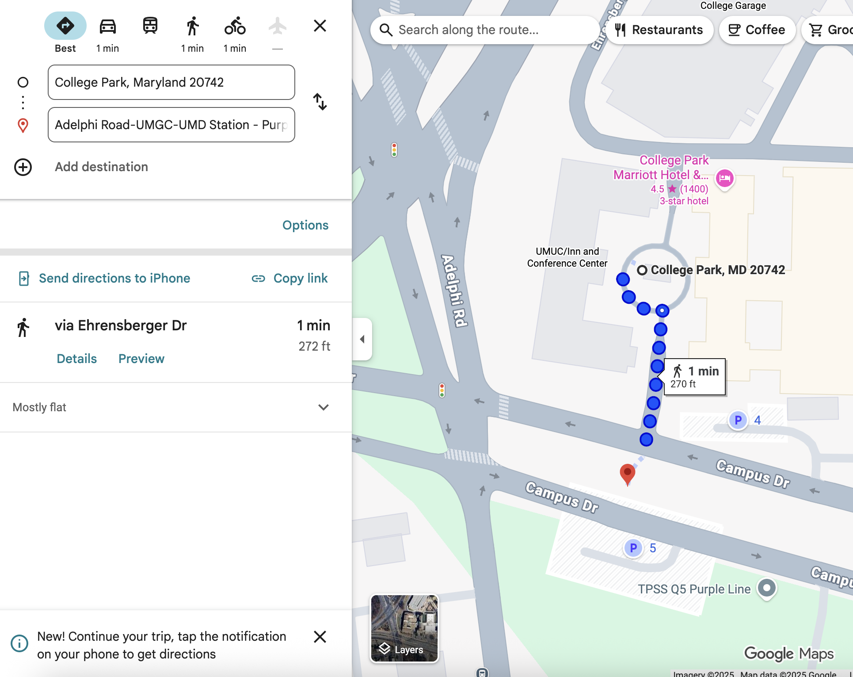This screenshot has width=853, height=677.
Task: Collapse the side panel with arrow
Action: [362, 339]
